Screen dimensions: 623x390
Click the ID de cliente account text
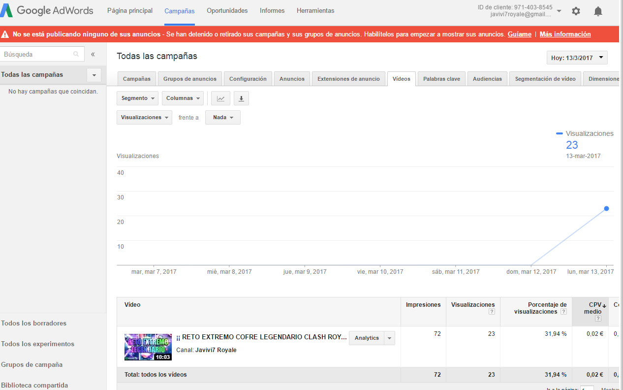point(515,7)
